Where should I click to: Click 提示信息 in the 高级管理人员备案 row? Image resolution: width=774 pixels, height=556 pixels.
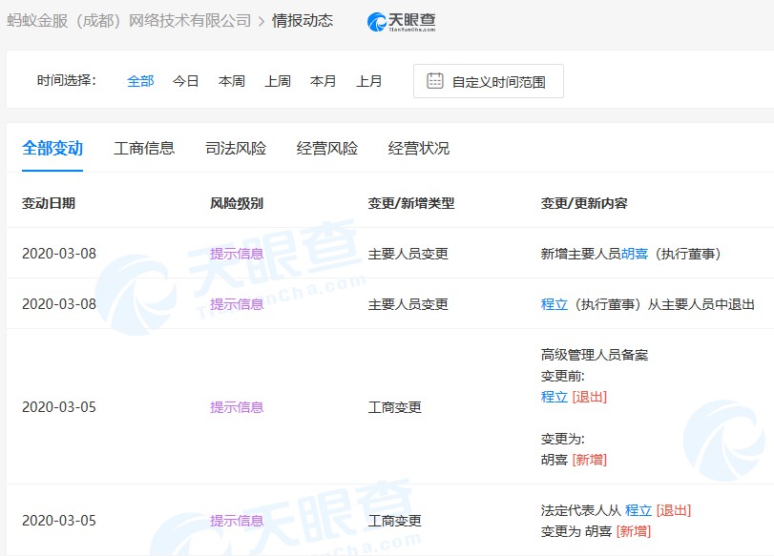pyautogui.click(x=237, y=407)
